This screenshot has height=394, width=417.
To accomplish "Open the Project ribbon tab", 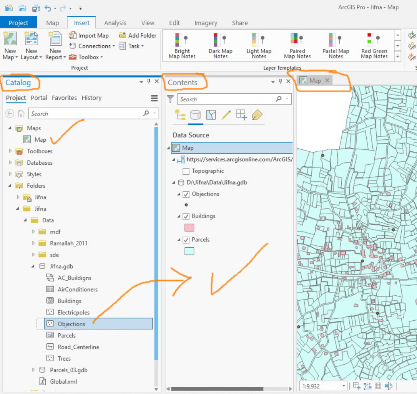I will point(18,23).
